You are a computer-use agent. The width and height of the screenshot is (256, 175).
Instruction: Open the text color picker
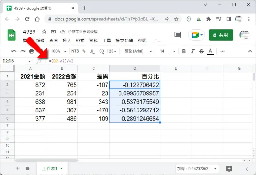click(x=210, y=52)
